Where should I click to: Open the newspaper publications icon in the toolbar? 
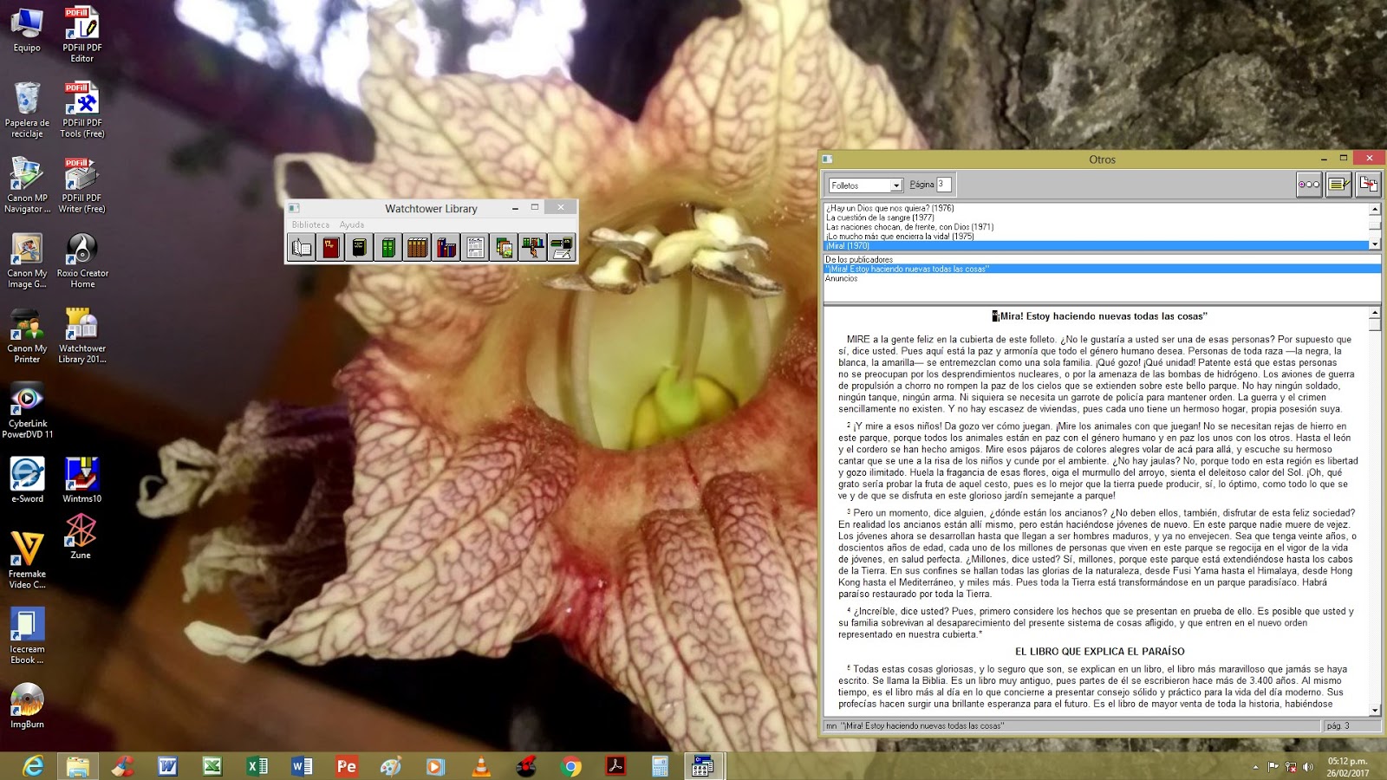click(476, 247)
